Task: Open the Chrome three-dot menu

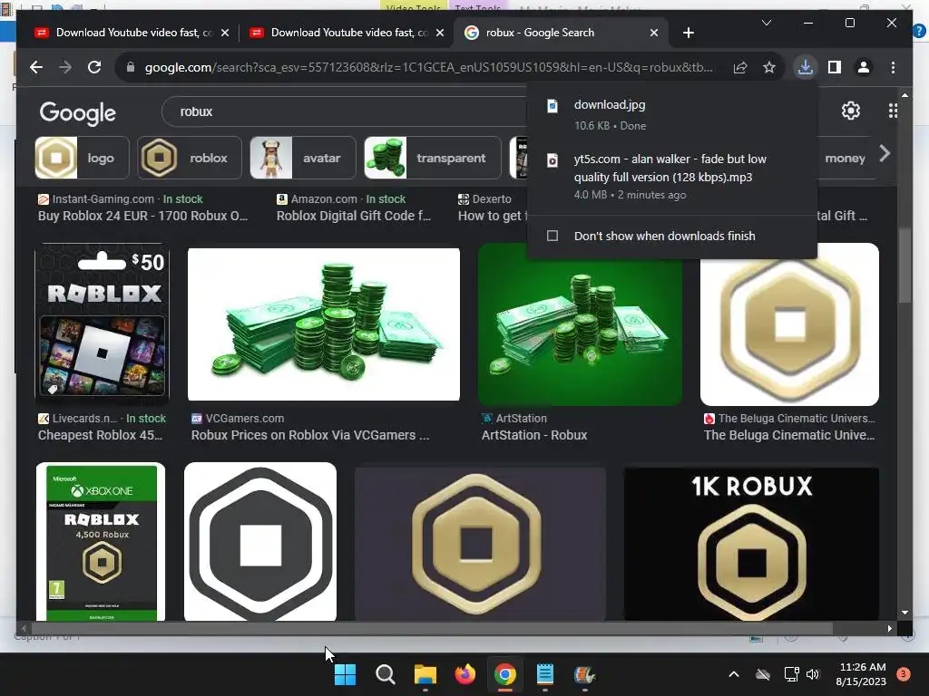Action: [893, 67]
